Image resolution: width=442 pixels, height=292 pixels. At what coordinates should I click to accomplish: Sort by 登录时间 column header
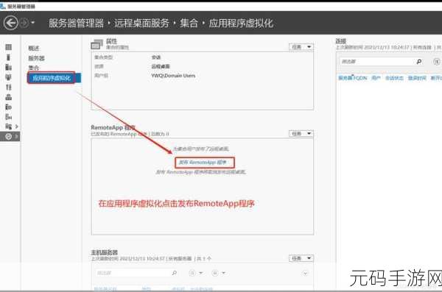417,78
